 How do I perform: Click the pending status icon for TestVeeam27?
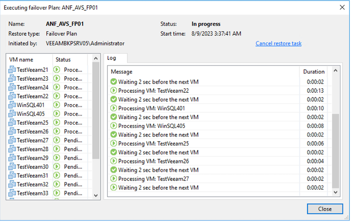tap(57, 140)
